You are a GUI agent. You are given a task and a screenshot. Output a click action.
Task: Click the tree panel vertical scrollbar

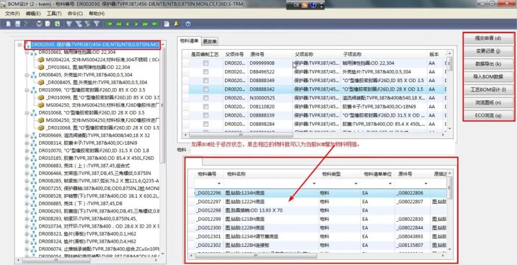point(163,105)
